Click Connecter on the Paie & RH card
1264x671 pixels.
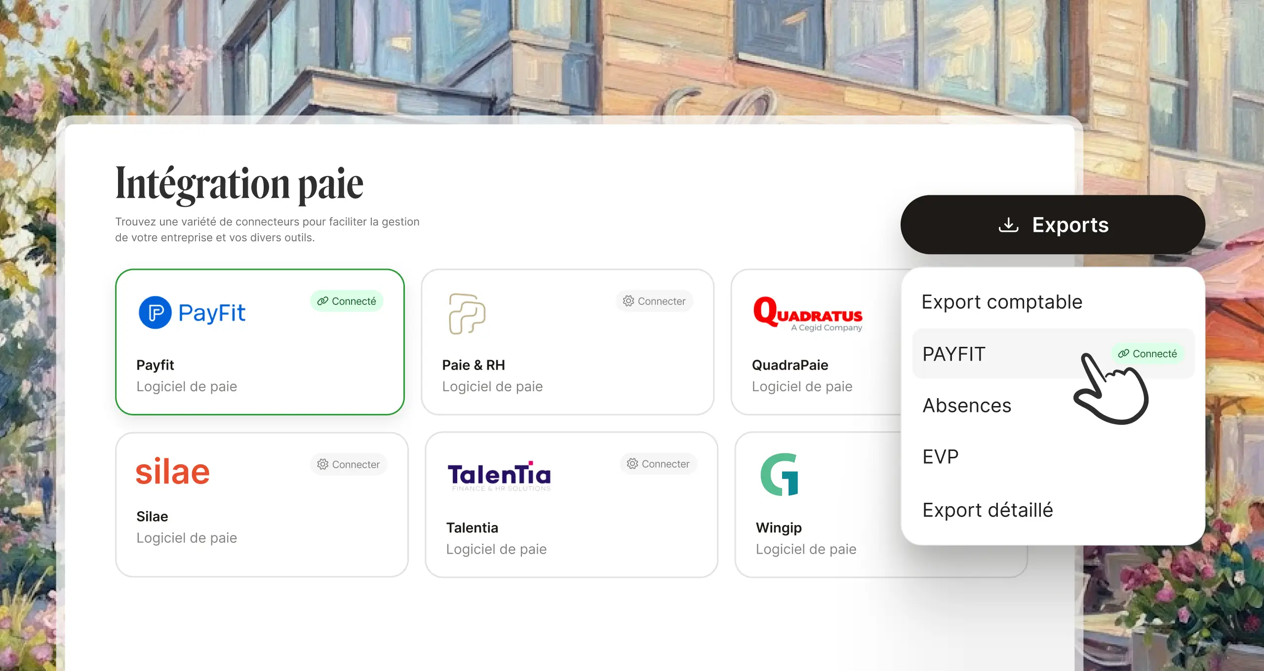pyautogui.click(x=654, y=301)
